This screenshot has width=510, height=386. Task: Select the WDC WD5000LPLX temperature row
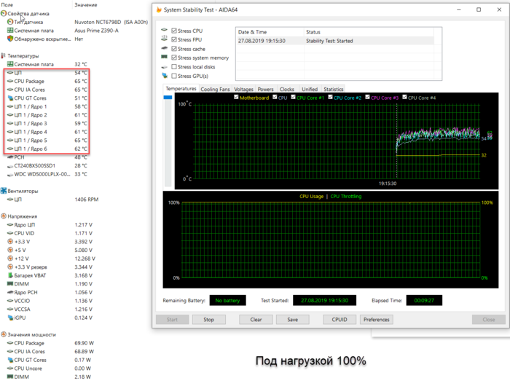(x=47, y=174)
